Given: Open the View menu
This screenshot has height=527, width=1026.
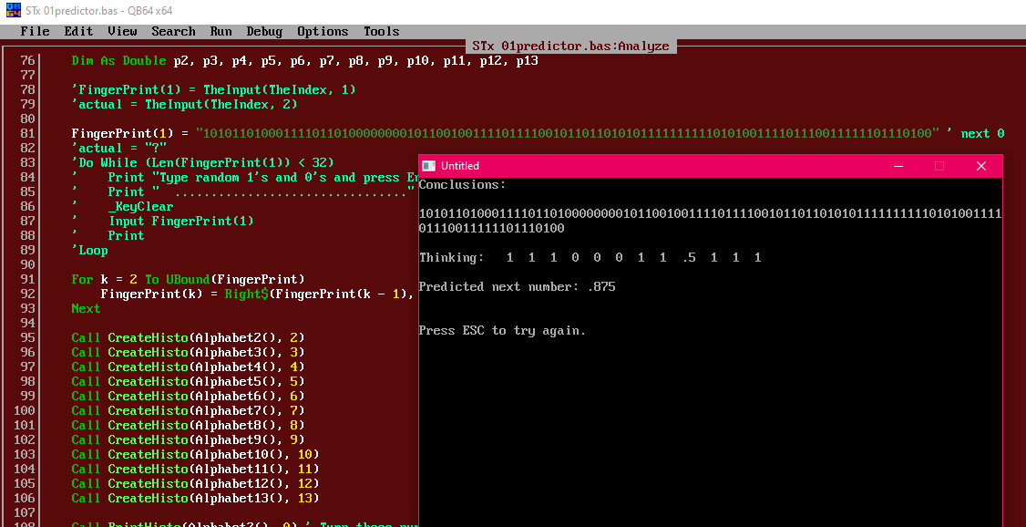Looking at the screenshot, I should pyautogui.click(x=122, y=31).
